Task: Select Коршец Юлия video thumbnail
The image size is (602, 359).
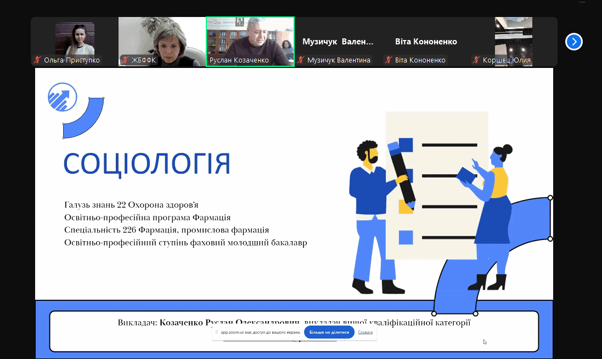Action: click(513, 42)
